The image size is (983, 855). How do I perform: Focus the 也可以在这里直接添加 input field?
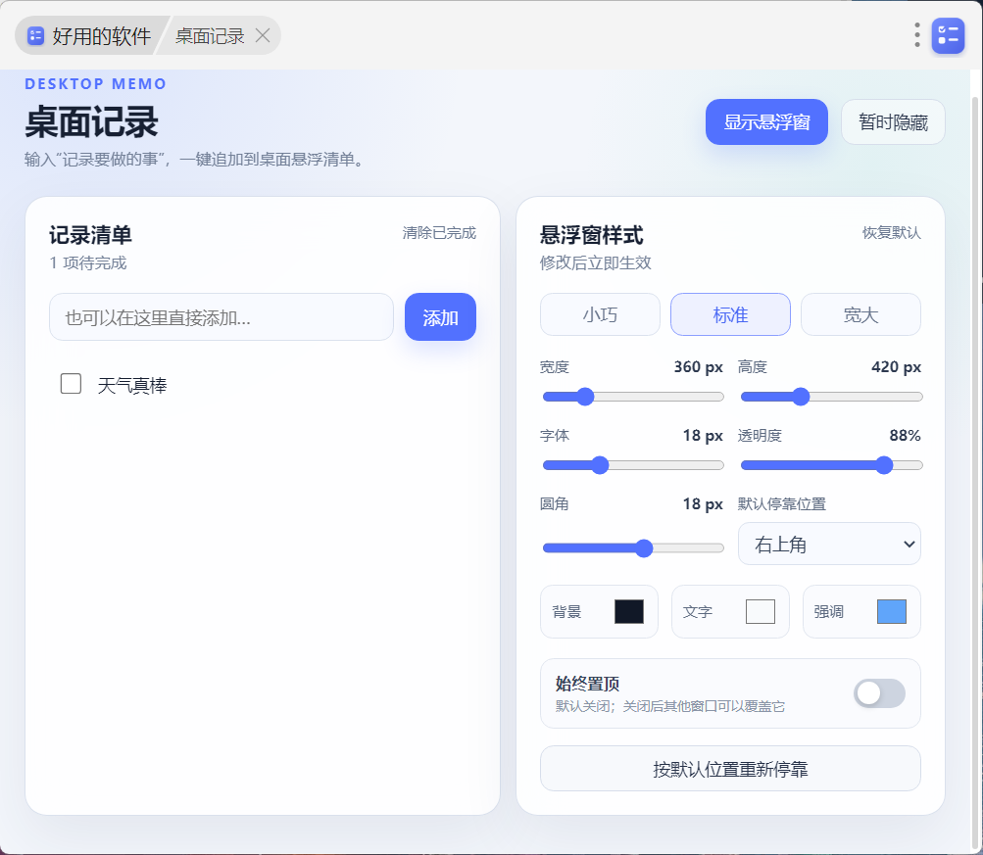coord(221,317)
